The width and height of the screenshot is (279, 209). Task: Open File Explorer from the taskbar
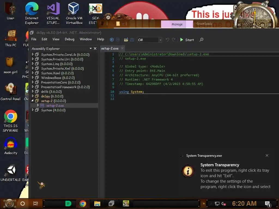coord(97,204)
